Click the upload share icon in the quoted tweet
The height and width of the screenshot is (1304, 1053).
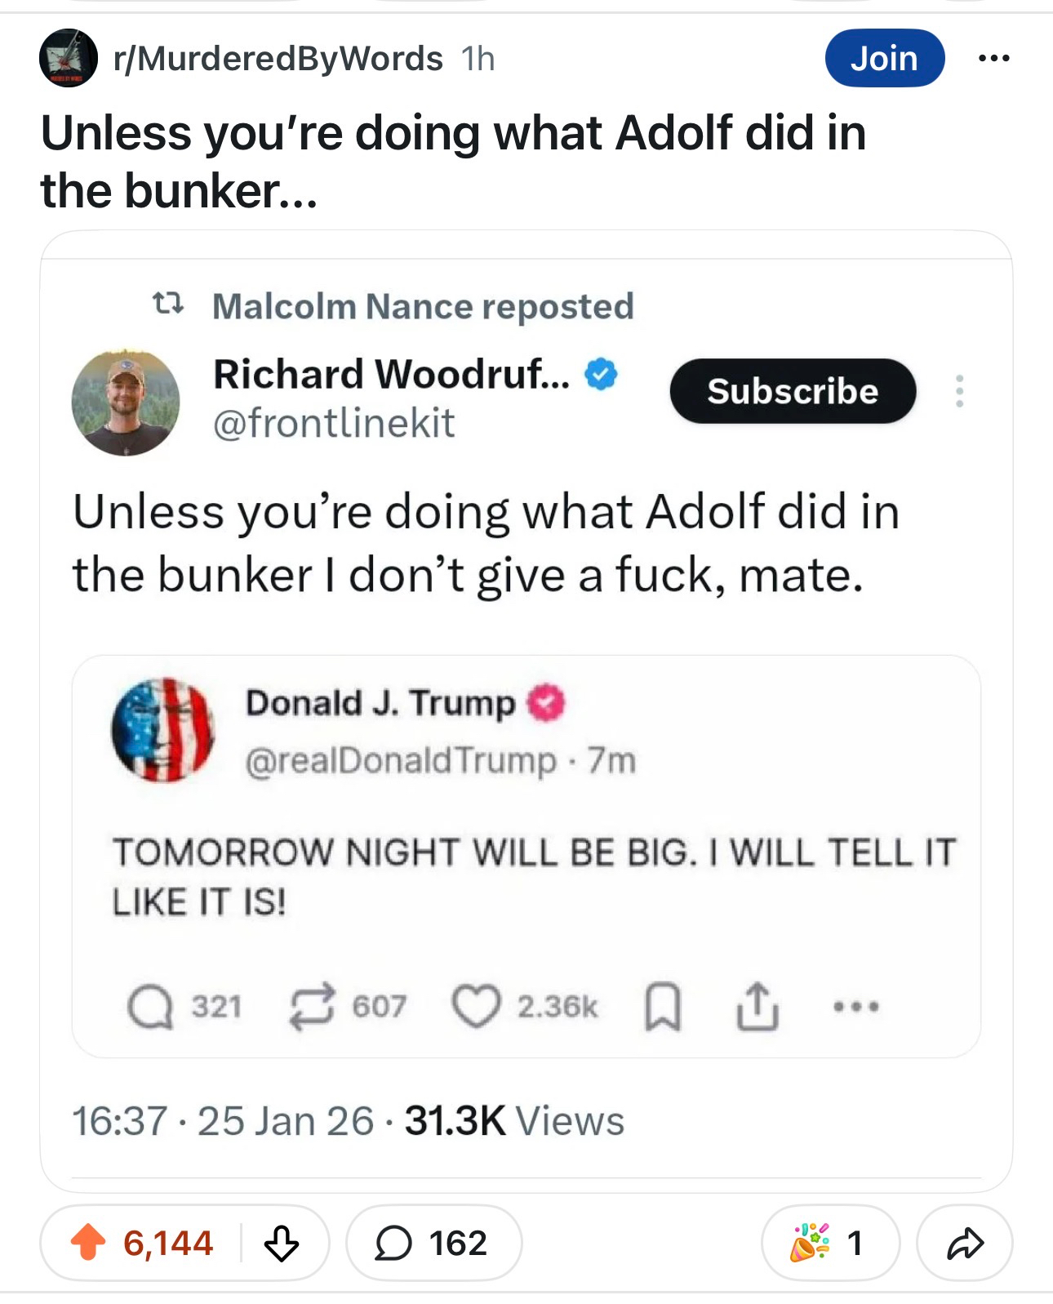758,1007
